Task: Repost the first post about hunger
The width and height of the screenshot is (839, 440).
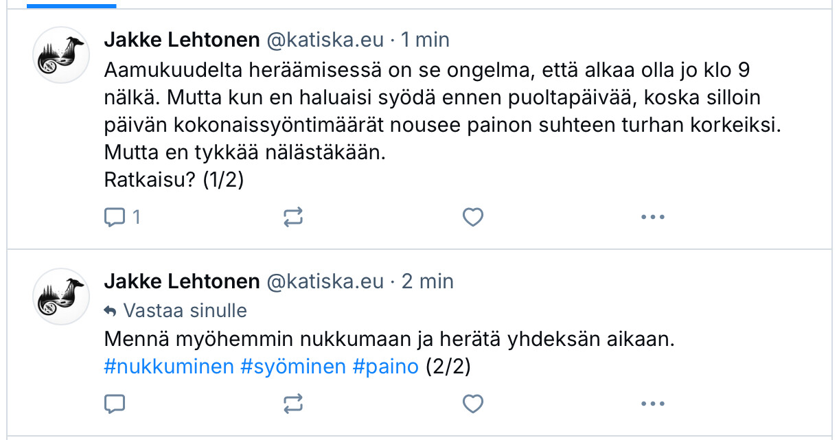Action: pos(293,218)
